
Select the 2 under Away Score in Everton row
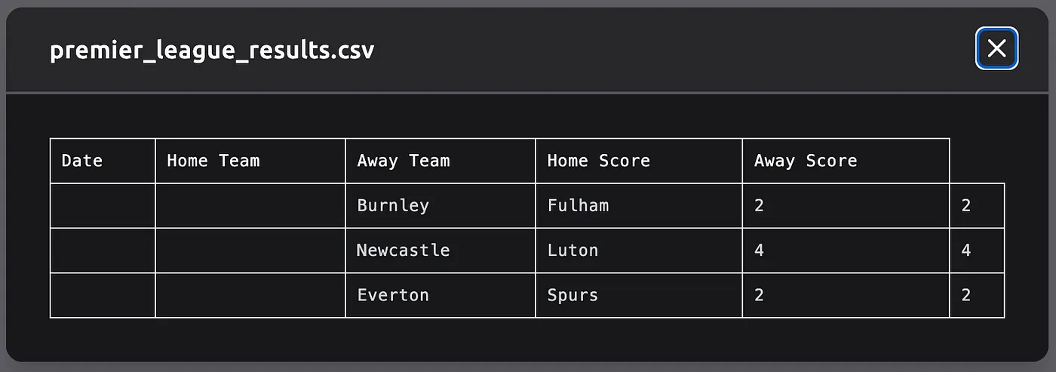click(x=846, y=295)
